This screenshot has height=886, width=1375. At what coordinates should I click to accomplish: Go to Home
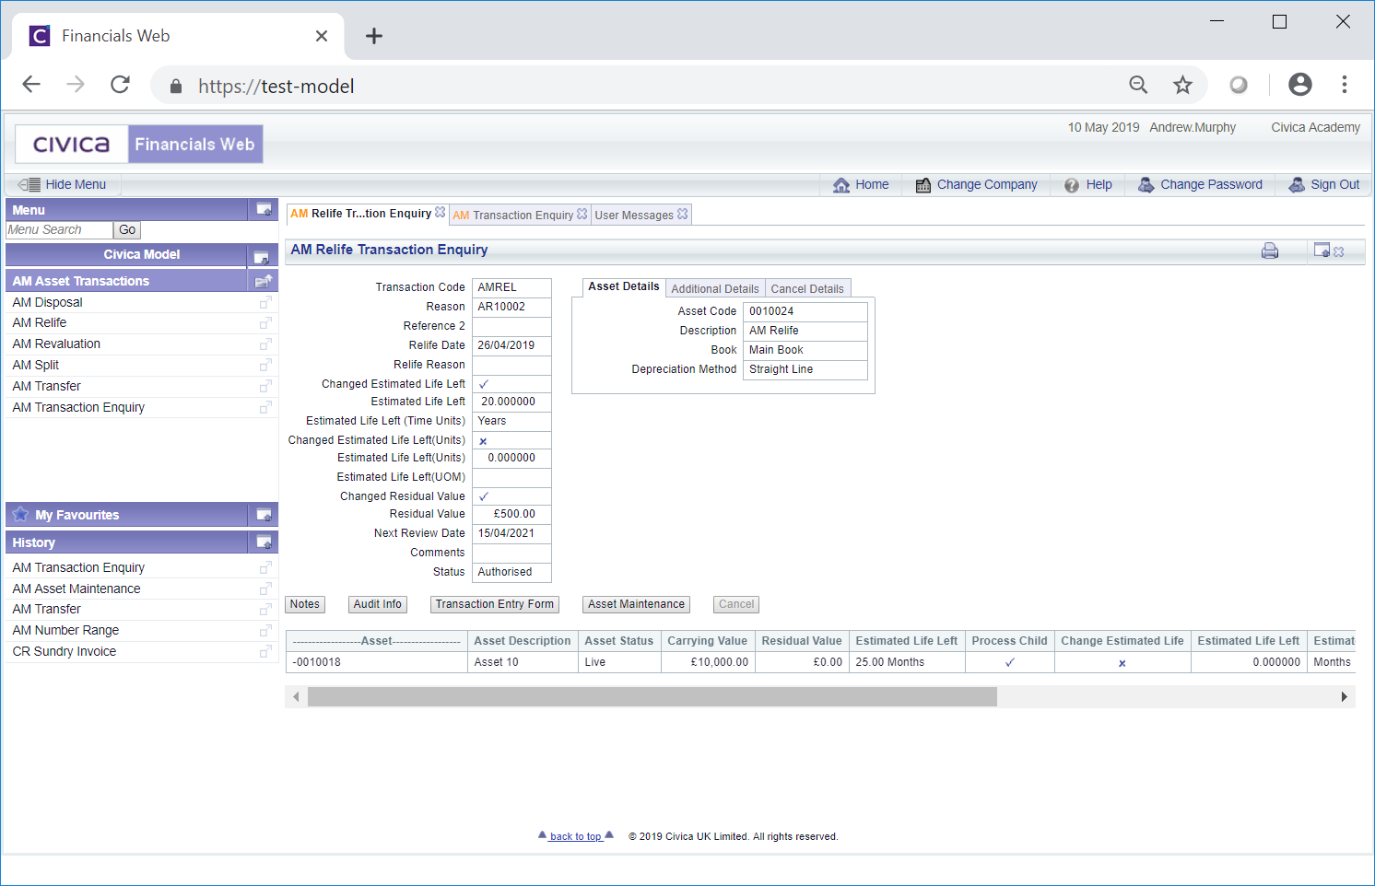click(x=861, y=184)
